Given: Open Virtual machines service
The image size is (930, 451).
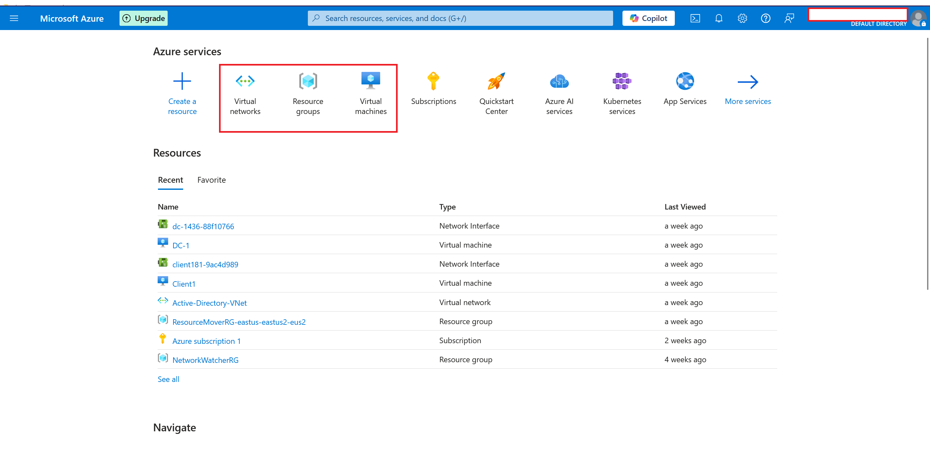Looking at the screenshot, I should point(371,94).
